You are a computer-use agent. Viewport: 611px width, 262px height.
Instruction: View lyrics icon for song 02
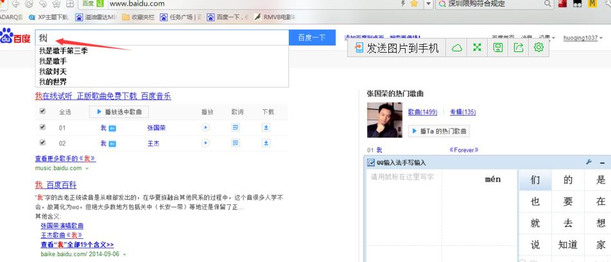pos(236,143)
